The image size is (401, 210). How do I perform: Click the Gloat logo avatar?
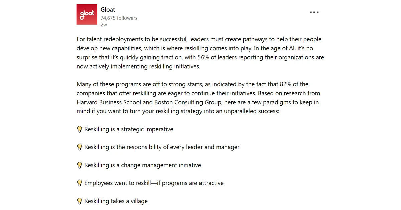[x=87, y=14]
